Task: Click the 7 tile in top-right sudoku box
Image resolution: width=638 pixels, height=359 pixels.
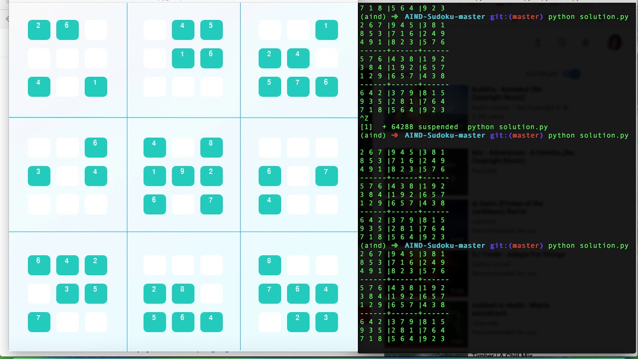Action: click(298, 87)
